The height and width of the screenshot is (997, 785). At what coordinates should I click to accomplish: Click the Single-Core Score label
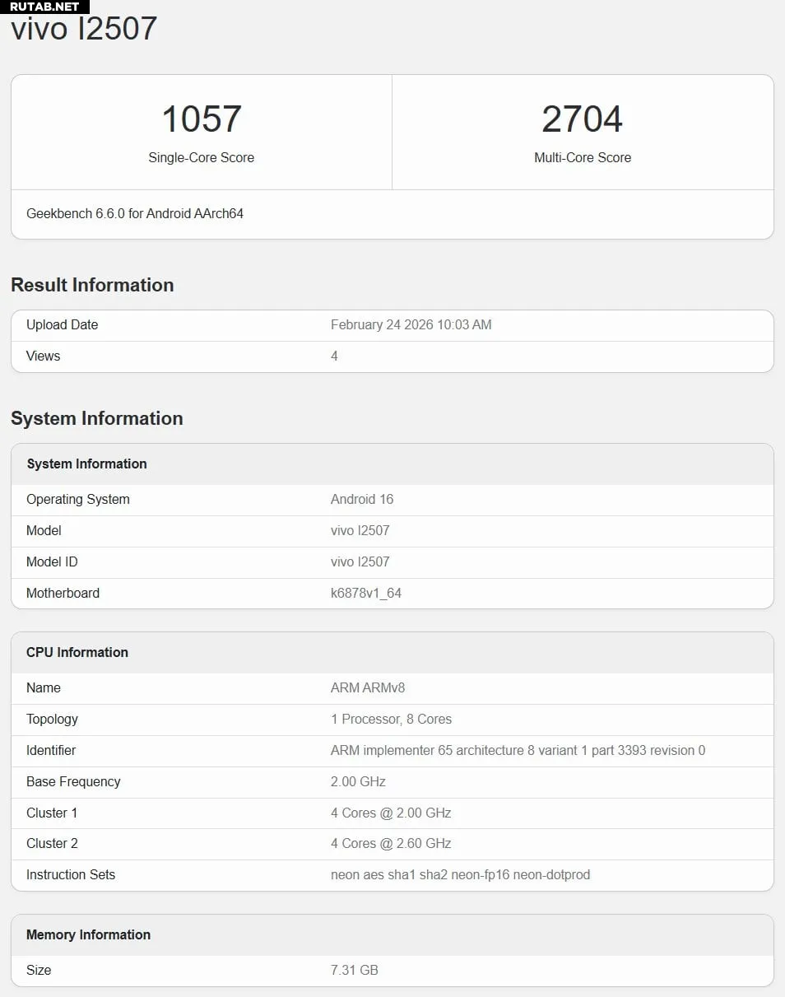[x=202, y=157]
